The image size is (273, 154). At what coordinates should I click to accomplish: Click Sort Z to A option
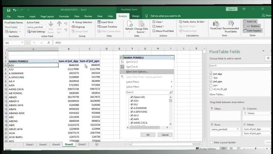click(132, 67)
